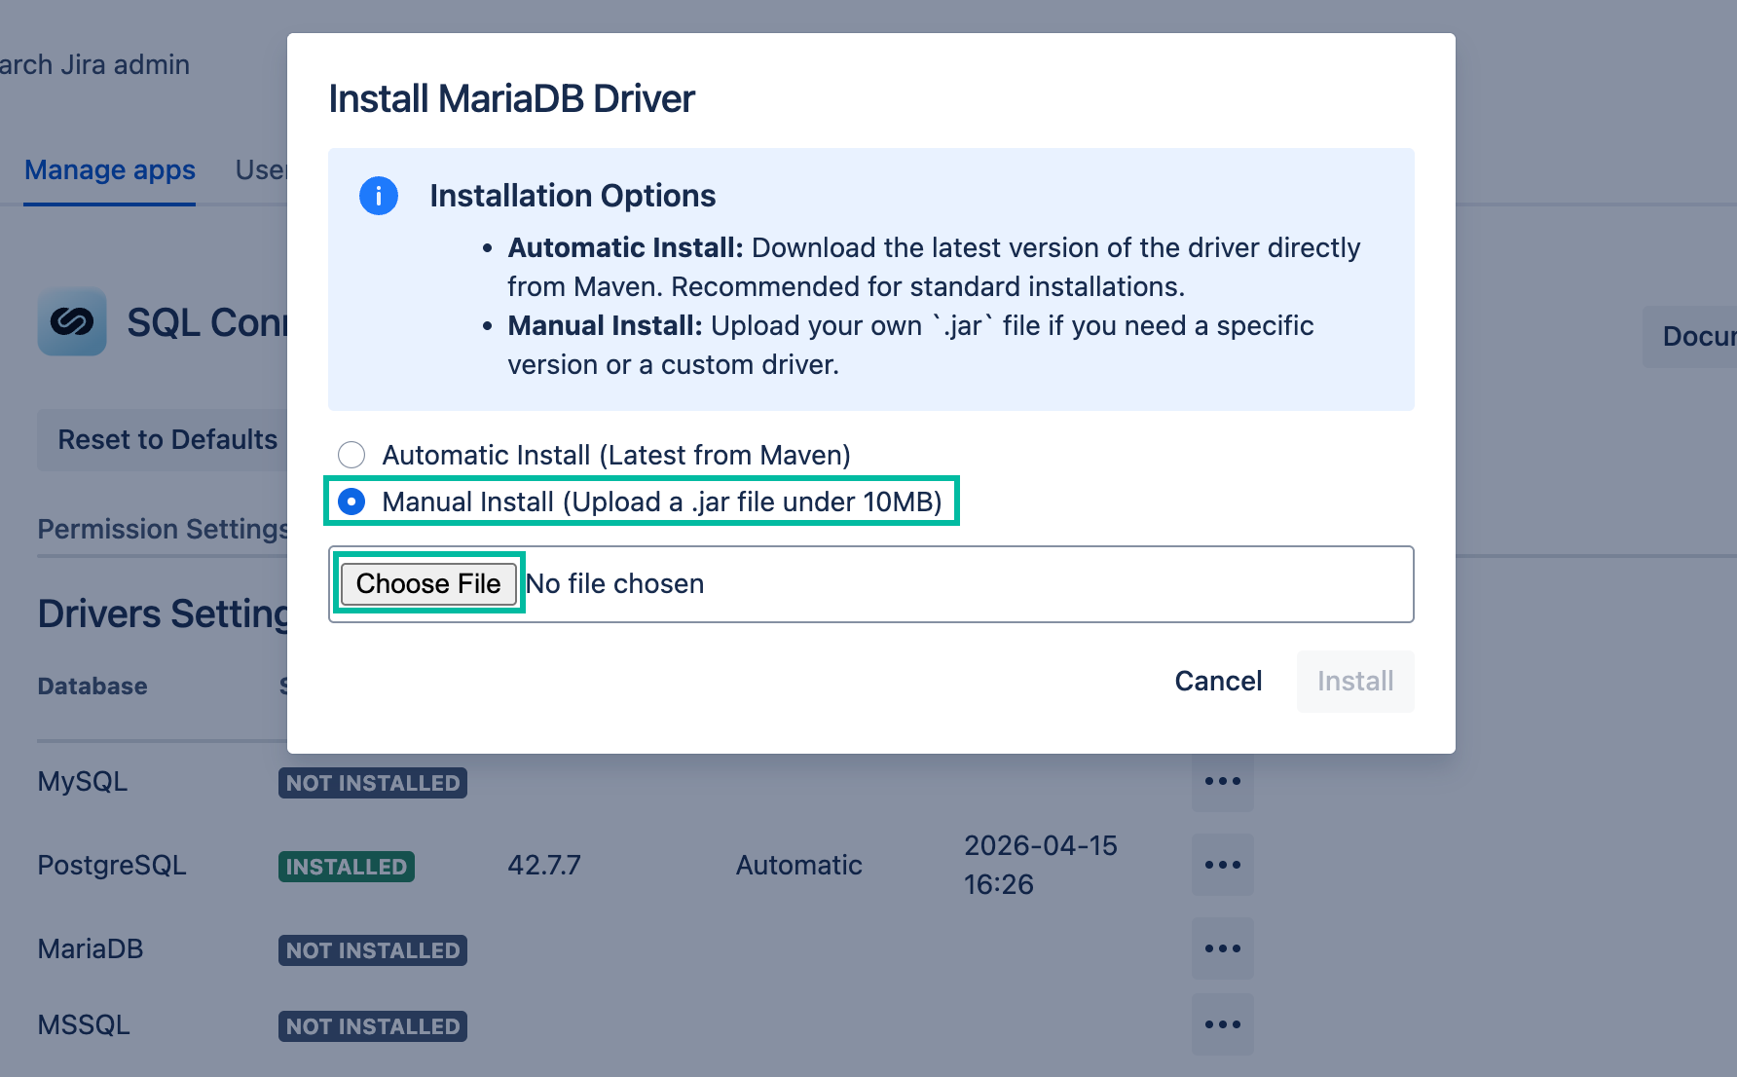Image resolution: width=1737 pixels, height=1077 pixels.
Task: Click the Automatic install type for PostgreSQL
Action: (x=799, y=866)
